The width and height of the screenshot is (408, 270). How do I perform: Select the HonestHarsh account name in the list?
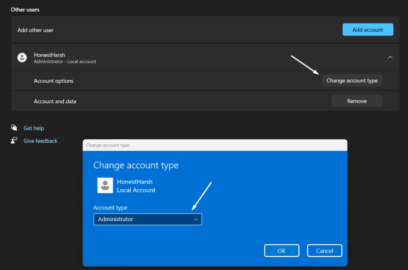pos(49,55)
